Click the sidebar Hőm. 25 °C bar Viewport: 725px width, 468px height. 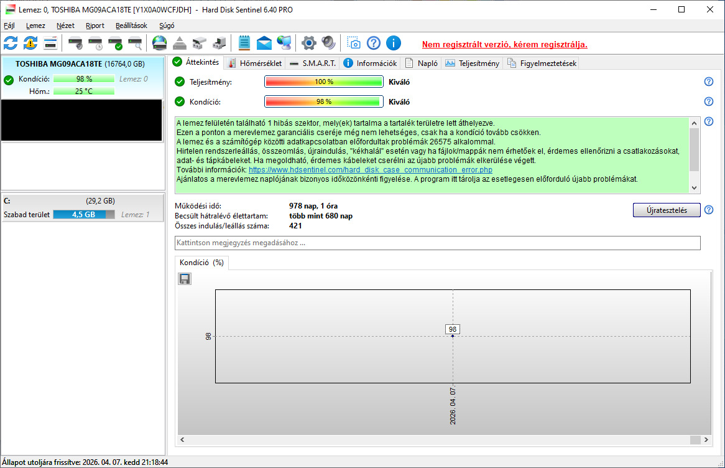click(x=84, y=91)
